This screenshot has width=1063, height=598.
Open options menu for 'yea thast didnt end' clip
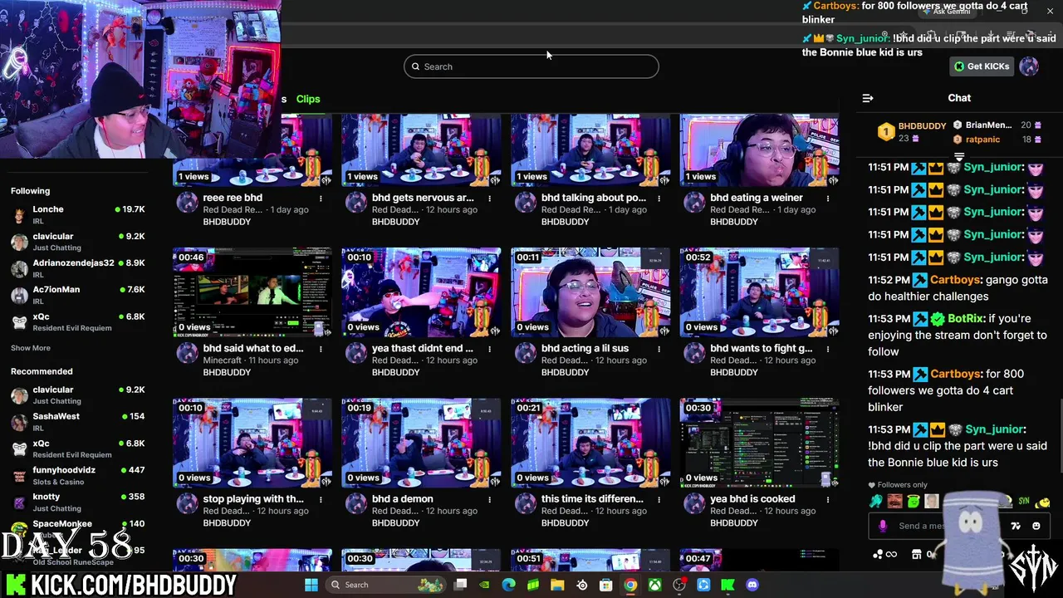(490, 349)
